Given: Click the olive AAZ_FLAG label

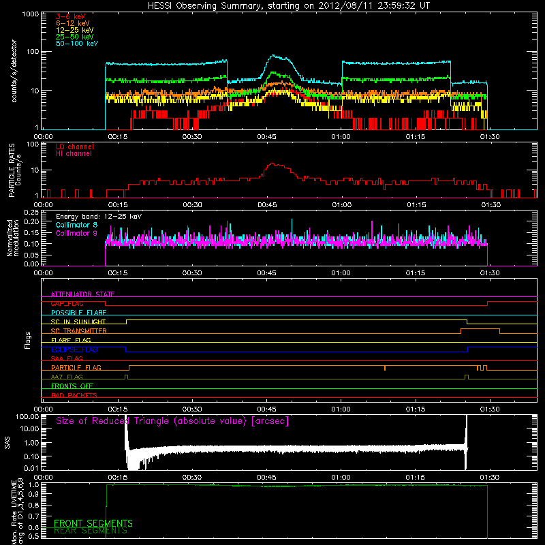Looking at the screenshot, I should [x=67, y=377].
